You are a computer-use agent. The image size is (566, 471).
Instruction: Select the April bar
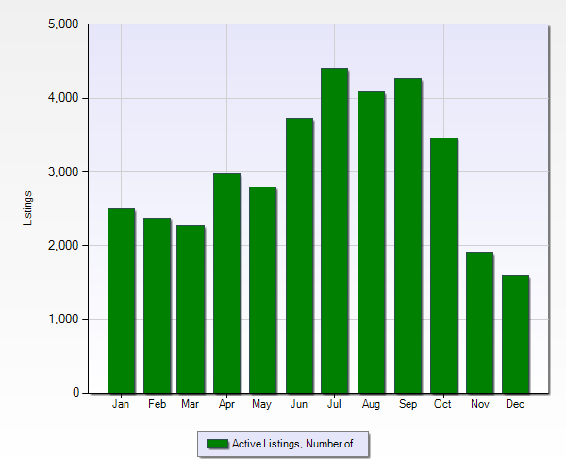click(x=226, y=283)
